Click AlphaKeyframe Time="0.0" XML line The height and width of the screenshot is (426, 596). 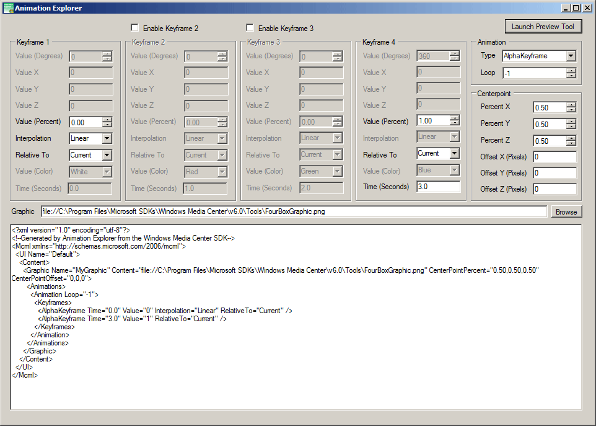165,311
